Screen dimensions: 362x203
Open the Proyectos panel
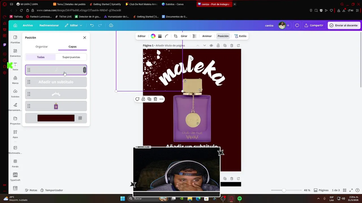click(x=15, y=120)
